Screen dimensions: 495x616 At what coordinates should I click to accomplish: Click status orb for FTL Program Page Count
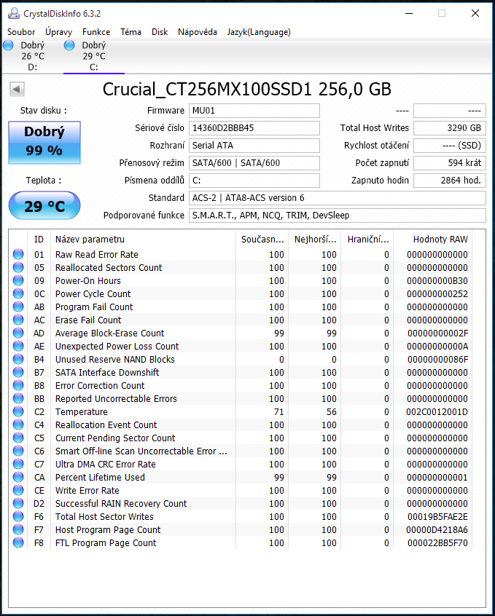click(18, 542)
